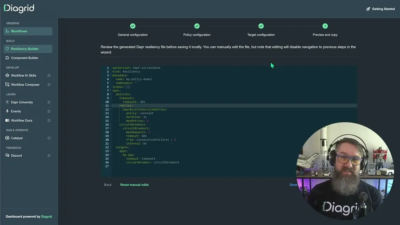The image size is (400, 225).
Task: Click external link icon beside Catalyst
Action: (x=49, y=138)
